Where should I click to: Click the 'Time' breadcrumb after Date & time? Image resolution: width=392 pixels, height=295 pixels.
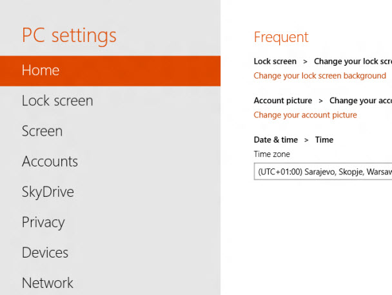(324, 139)
